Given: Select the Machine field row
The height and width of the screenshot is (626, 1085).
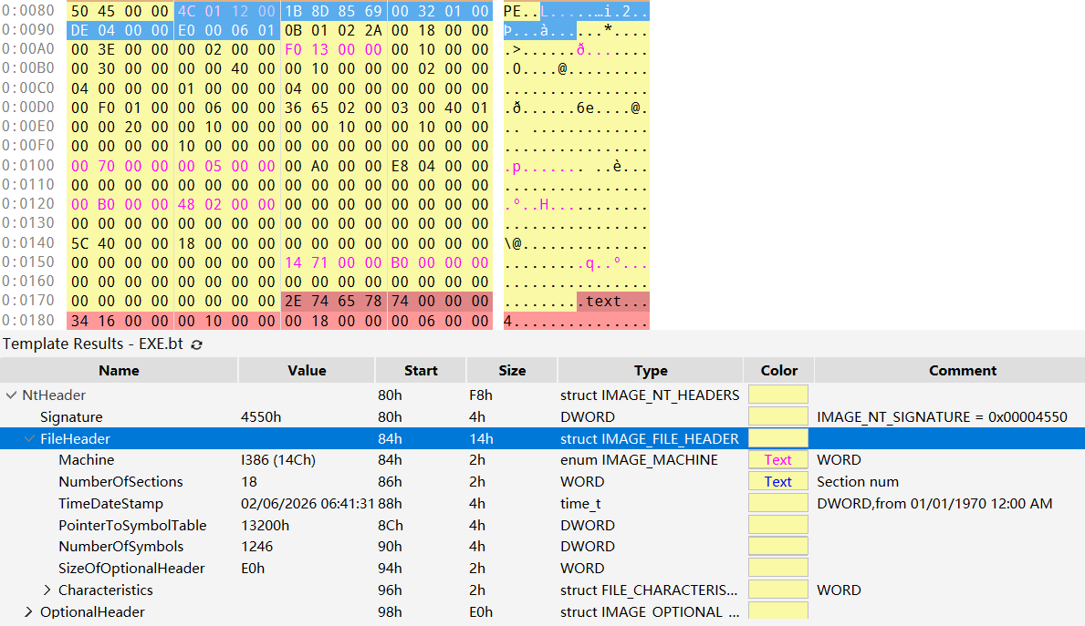Looking at the screenshot, I should (86, 460).
